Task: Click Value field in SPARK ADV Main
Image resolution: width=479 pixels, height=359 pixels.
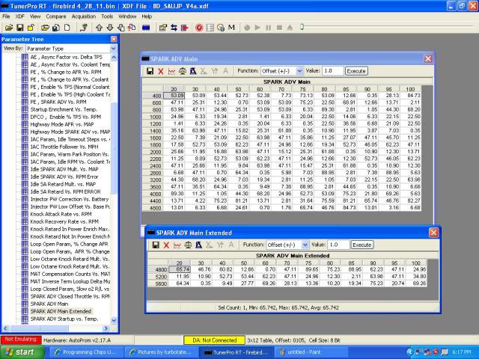Action: [x=332, y=71]
